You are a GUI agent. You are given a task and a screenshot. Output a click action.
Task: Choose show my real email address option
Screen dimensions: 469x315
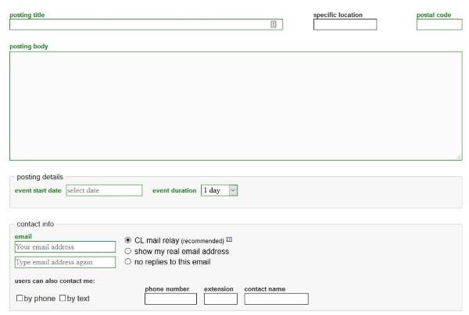(128, 251)
